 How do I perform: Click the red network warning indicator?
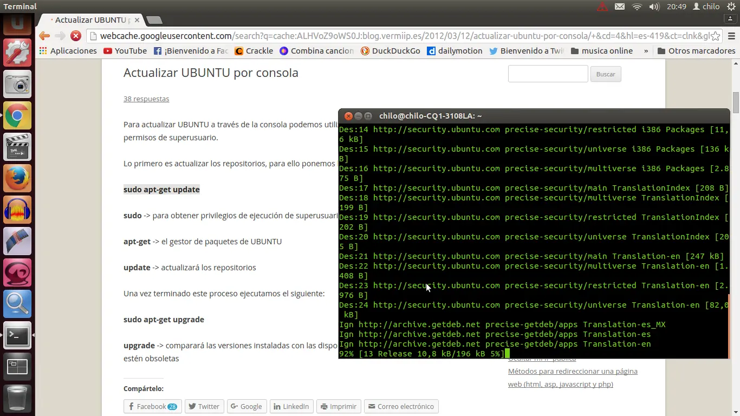pos(602,6)
